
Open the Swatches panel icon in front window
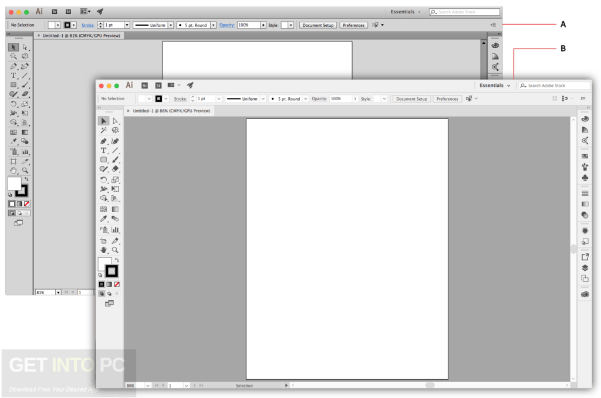click(585, 156)
